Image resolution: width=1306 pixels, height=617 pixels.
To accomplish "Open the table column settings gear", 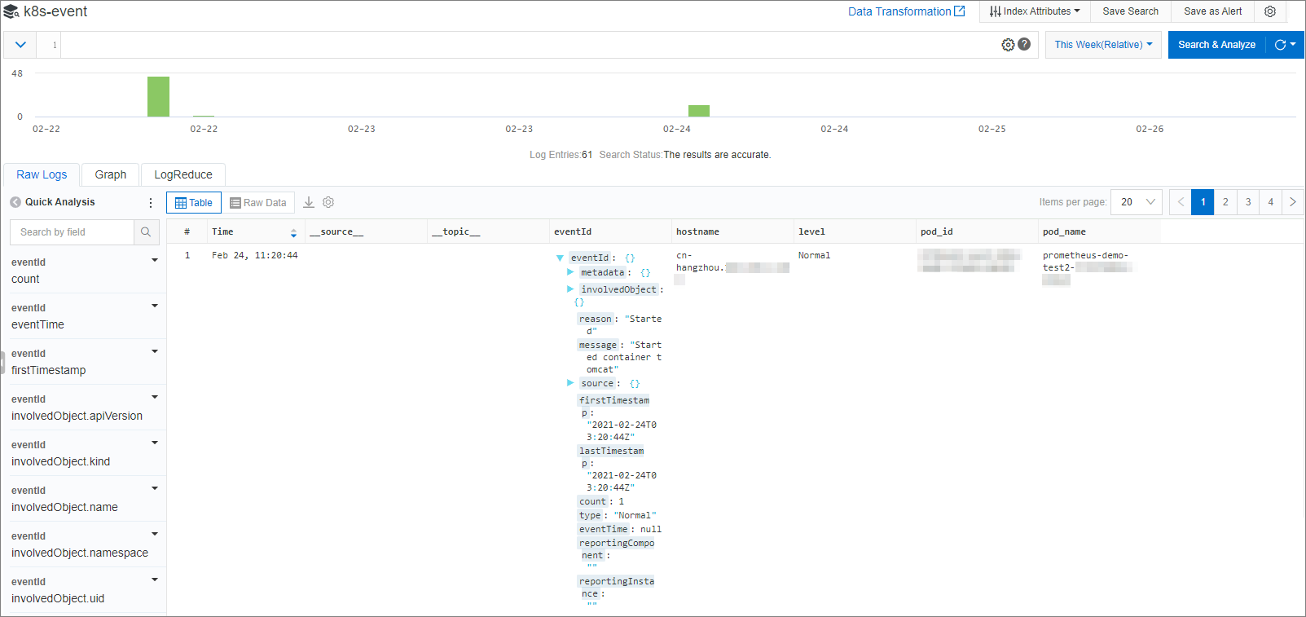I will pyautogui.click(x=328, y=202).
